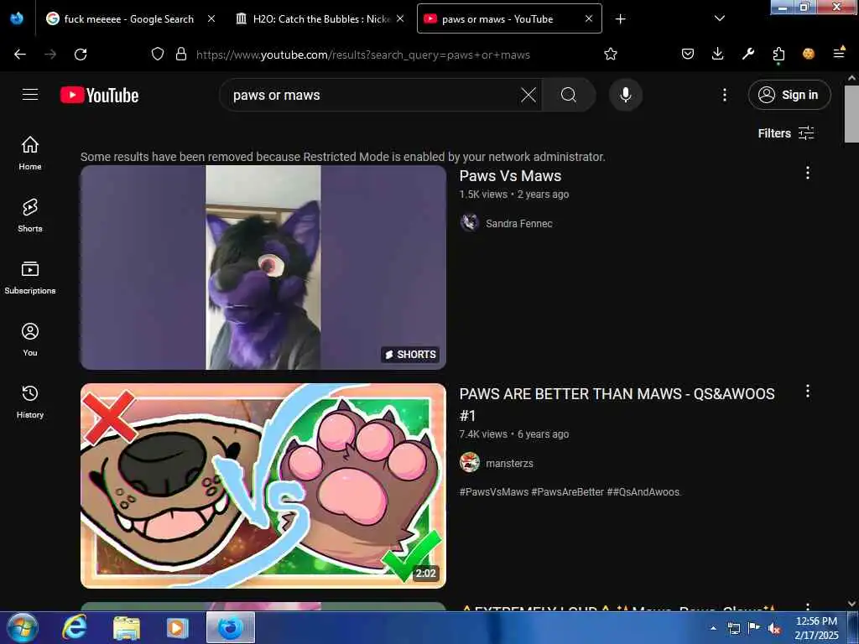Image resolution: width=859 pixels, height=644 pixels.
Task: Open Action Center flag tray icon
Action: click(754, 627)
